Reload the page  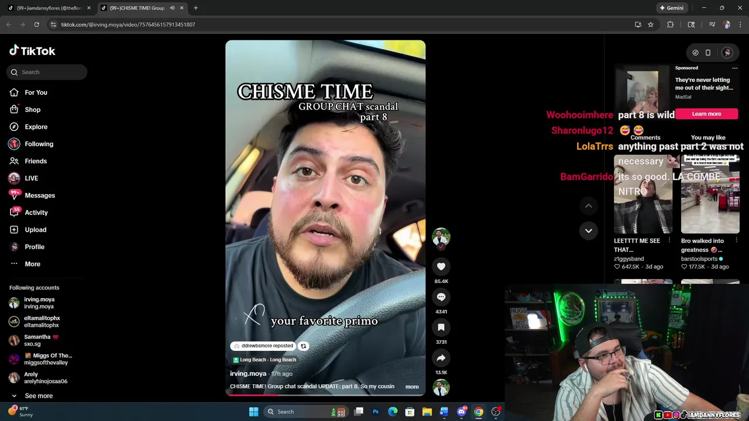point(36,25)
